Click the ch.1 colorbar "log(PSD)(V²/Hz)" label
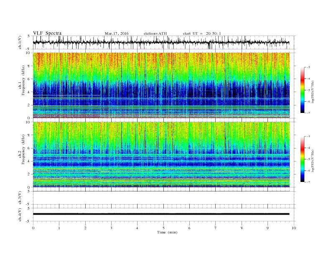Image resolution: width=331 pixels, height=256 pixels. coord(313,91)
